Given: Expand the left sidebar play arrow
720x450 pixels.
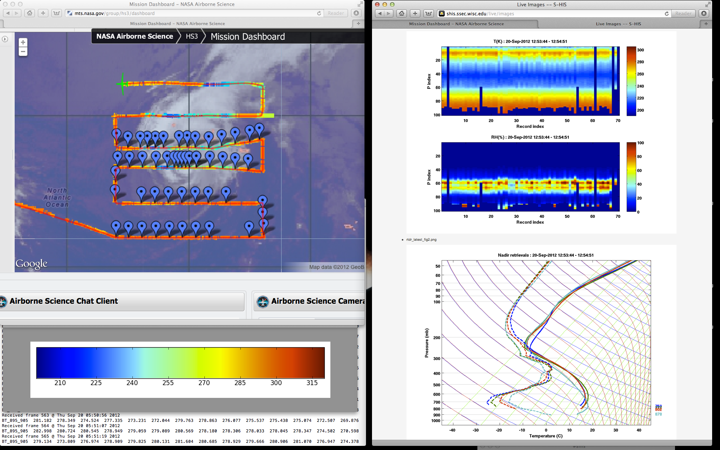Looking at the screenshot, I should pyautogui.click(x=5, y=39).
